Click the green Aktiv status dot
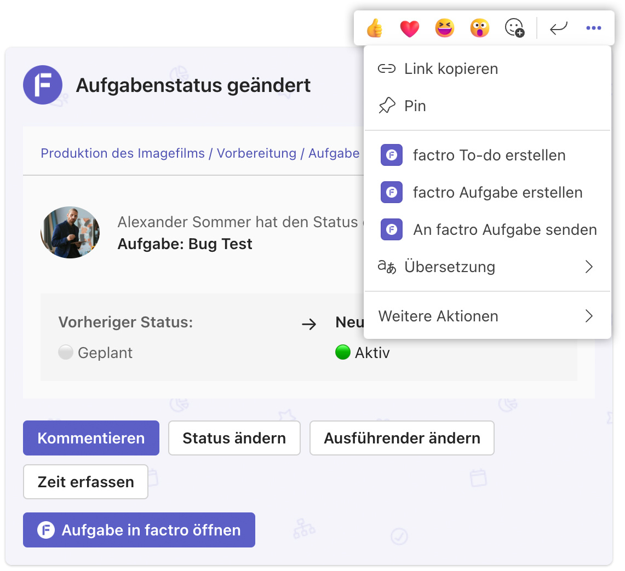The width and height of the screenshot is (625, 571). pos(343,352)
